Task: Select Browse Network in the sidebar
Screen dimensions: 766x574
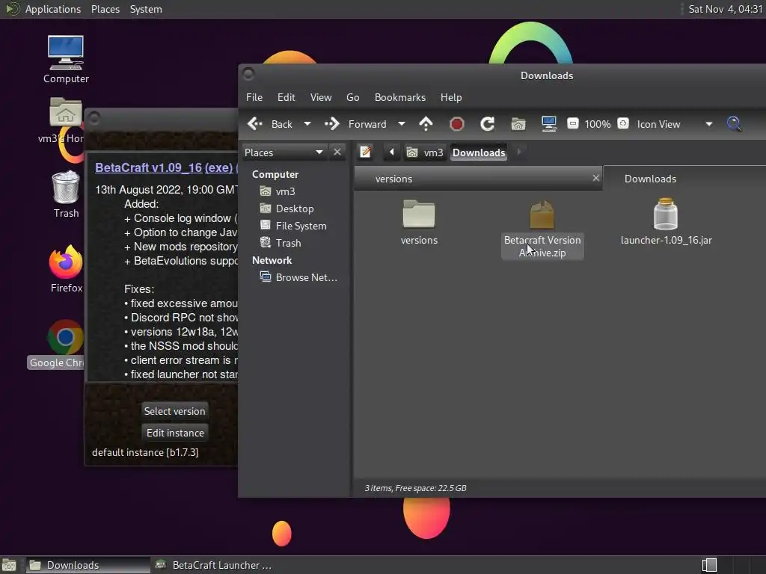Action: pyautogui.click(x=306, y=277)
